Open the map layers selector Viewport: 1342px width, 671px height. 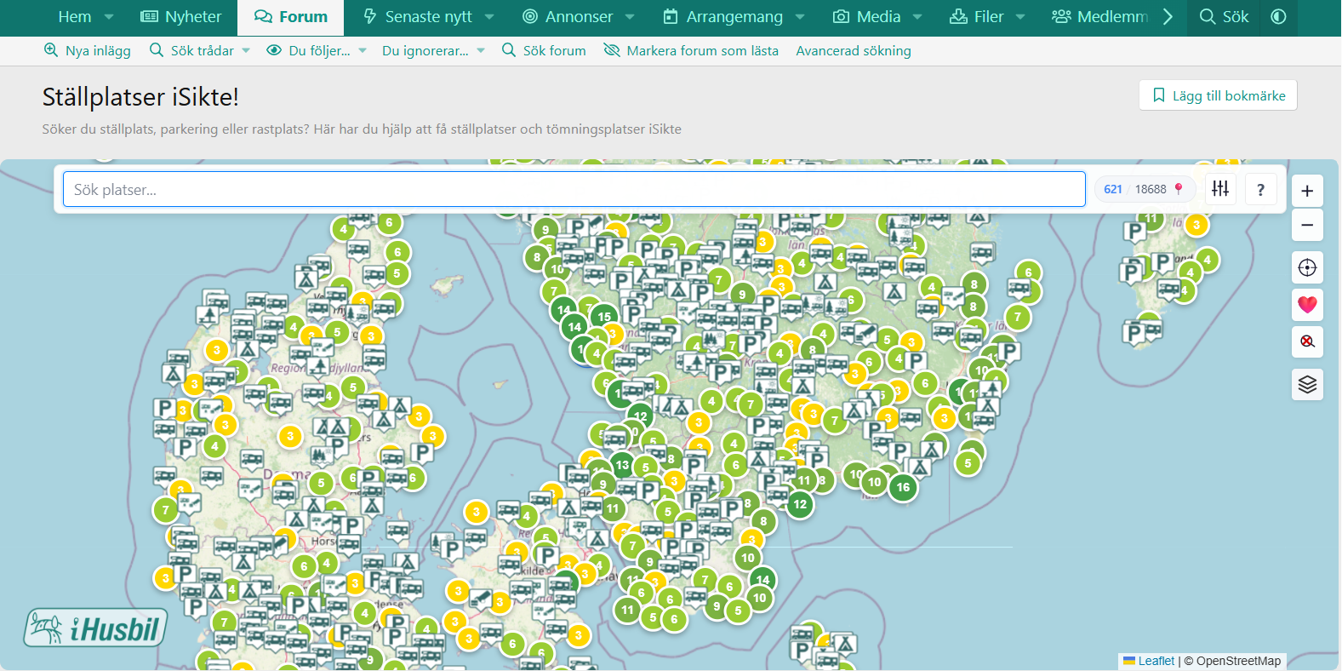point(1307,385)
